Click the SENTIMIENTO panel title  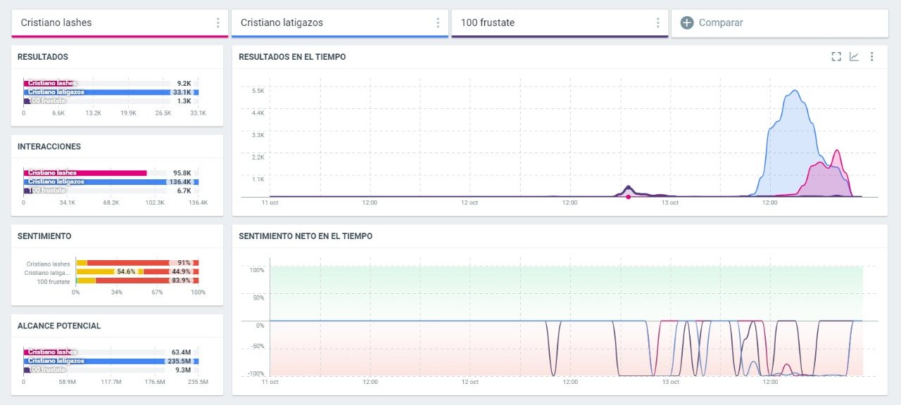pos(44,236)
